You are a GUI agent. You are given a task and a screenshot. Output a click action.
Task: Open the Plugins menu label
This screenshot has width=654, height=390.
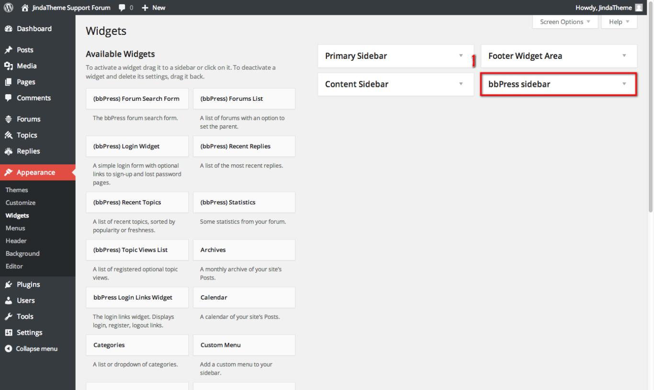coord(28,284)
